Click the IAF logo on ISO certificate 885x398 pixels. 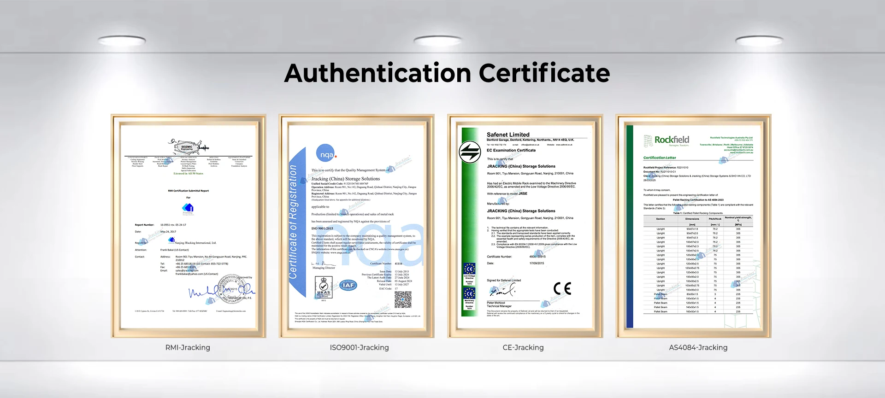[x=348, y=286]
